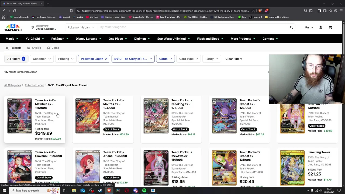Viewport: 345px width, 194px height.
Task: Open the Disney Lorcana menu
Action: [88, 39]
